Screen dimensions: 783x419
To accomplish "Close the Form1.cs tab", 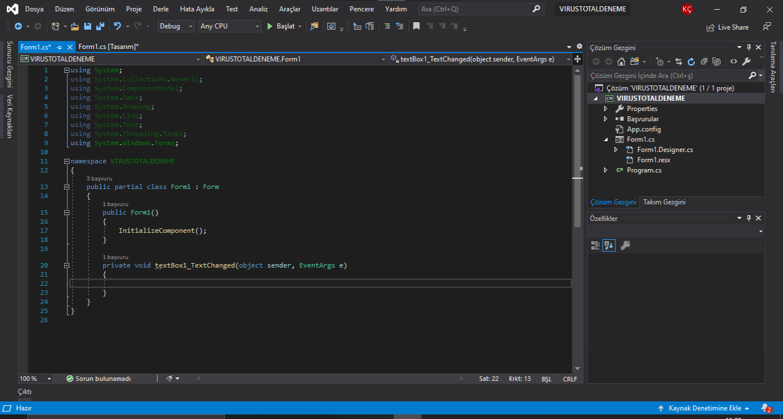I will 70,47.
